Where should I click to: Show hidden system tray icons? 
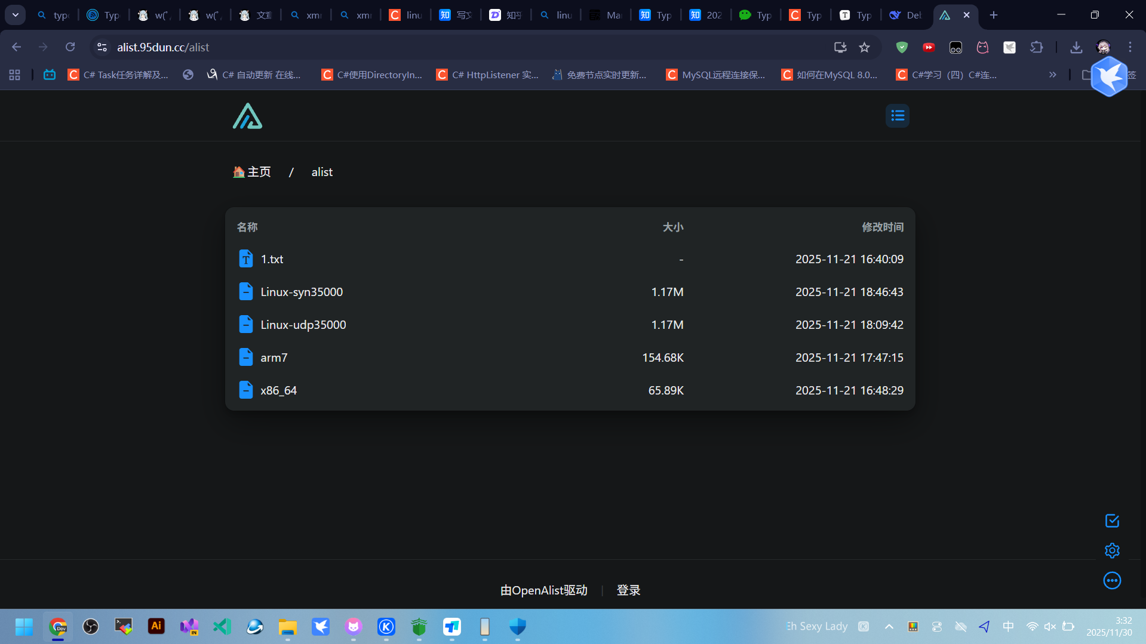pos(889,627)
